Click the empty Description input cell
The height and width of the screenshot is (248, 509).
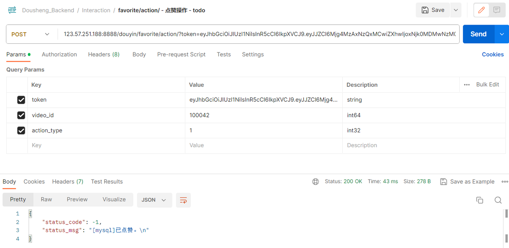[424, 145]
